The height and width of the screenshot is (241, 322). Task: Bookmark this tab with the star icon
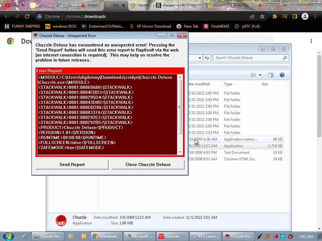click(262, 16)
